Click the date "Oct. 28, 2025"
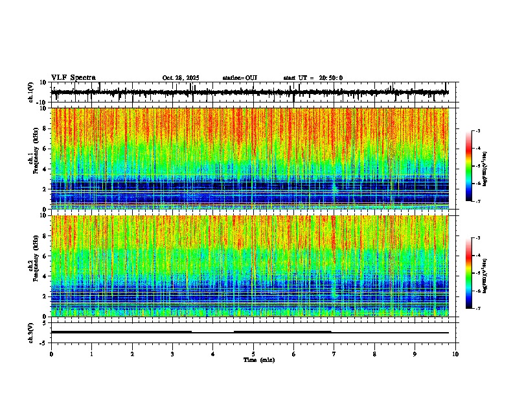 (181, 78)
